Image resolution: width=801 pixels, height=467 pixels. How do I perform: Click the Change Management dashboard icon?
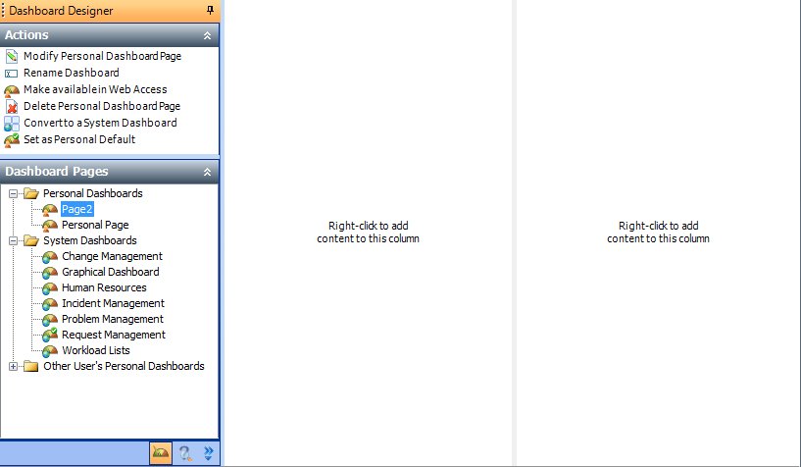click(x=50, y=256)
